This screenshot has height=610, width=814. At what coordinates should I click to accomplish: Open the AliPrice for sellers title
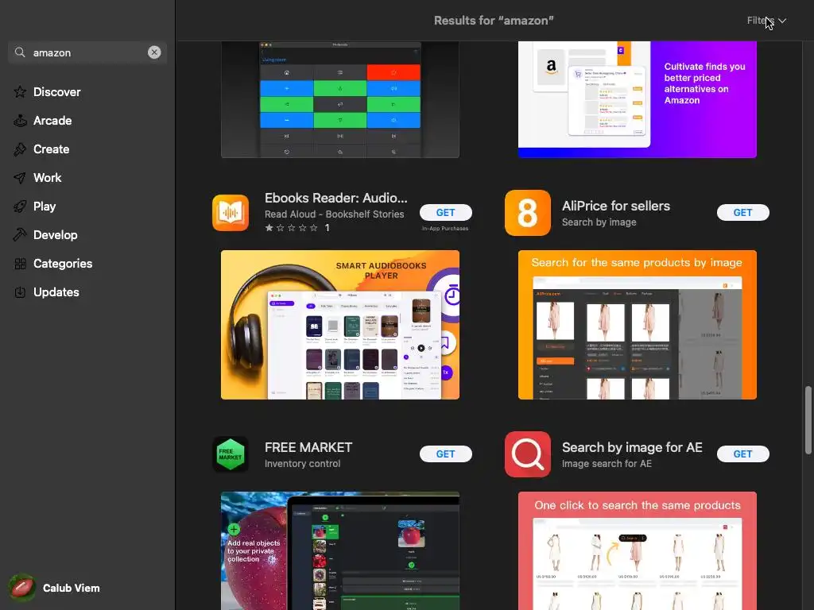[616, 206]
